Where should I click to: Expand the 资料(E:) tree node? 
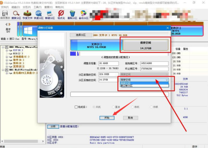click(x=7, y=63)
